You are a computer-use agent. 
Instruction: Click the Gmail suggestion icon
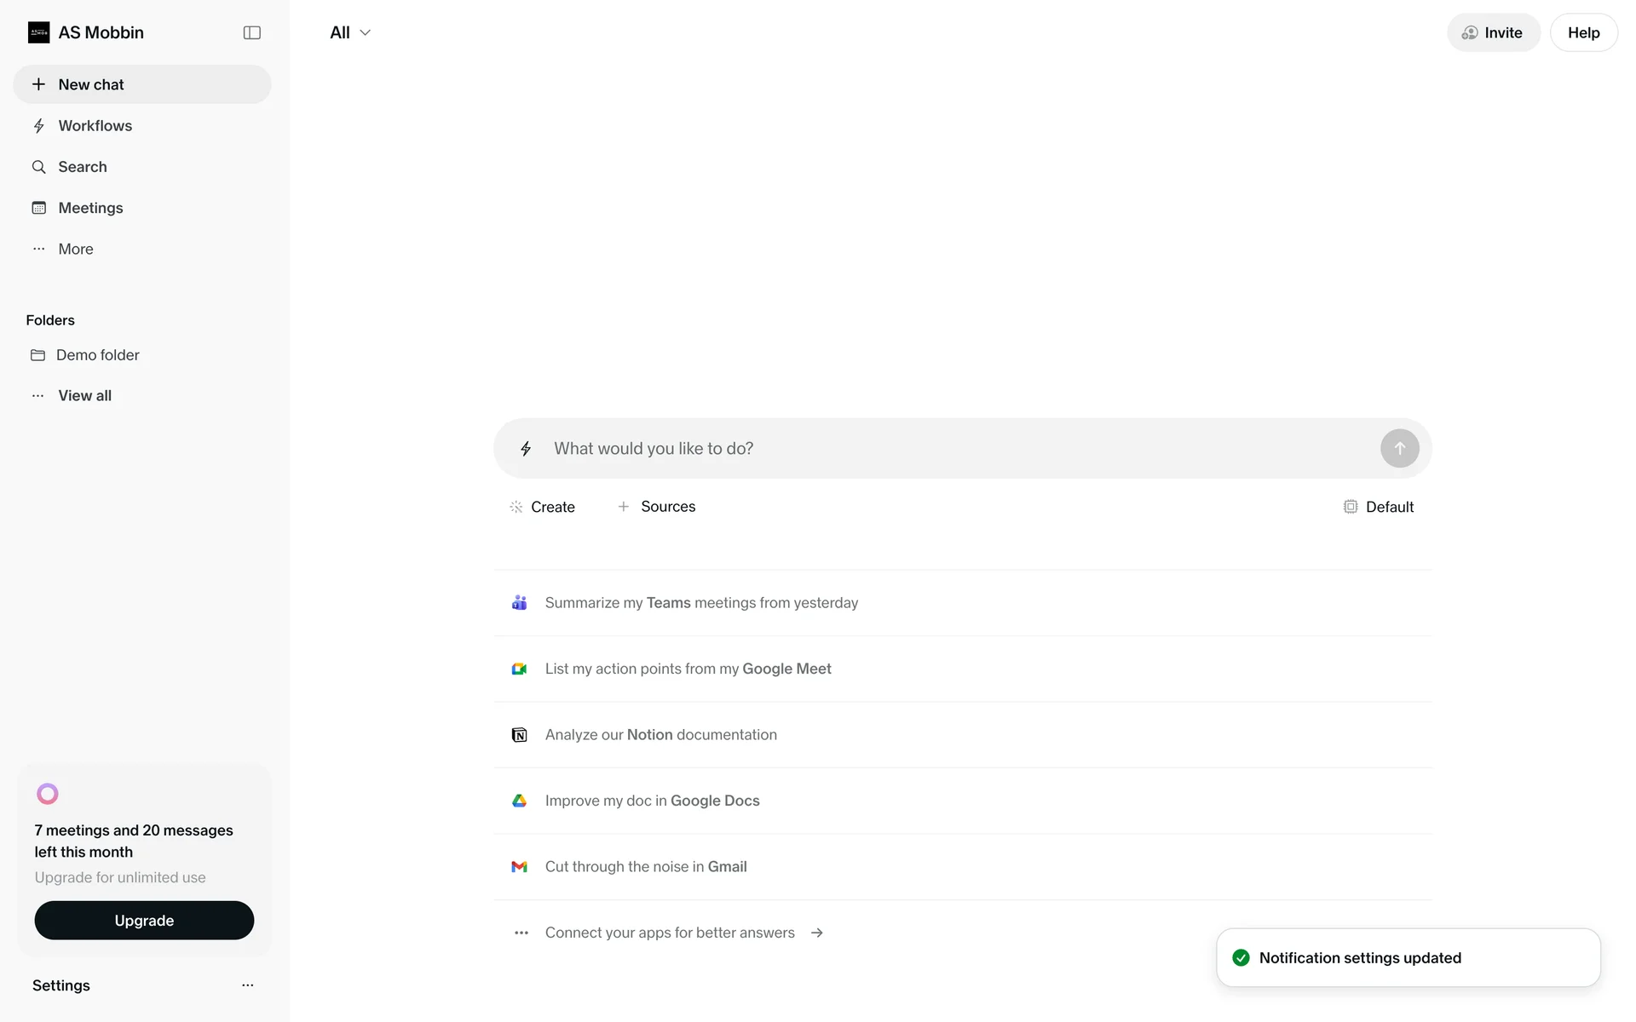click(x=519, y=867)
